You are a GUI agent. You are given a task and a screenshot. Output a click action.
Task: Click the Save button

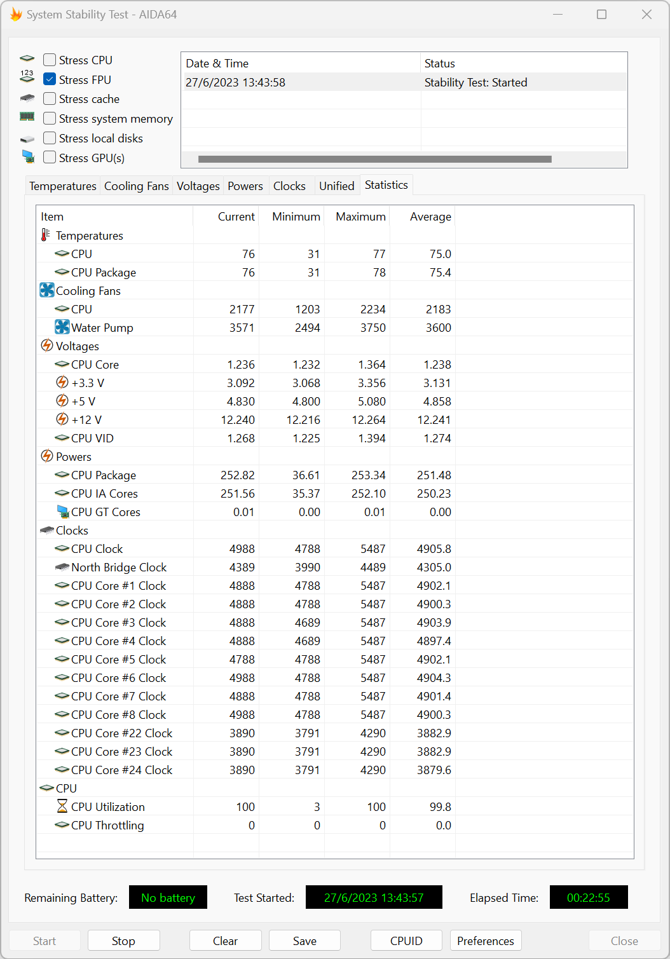304,941
